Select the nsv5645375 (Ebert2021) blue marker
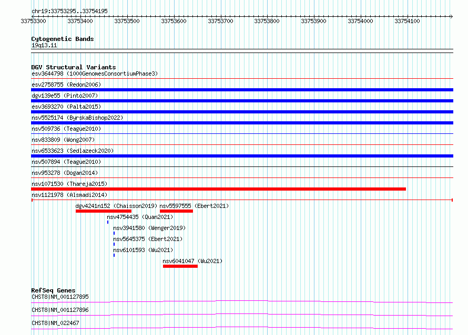 click(x=114, y=244)
